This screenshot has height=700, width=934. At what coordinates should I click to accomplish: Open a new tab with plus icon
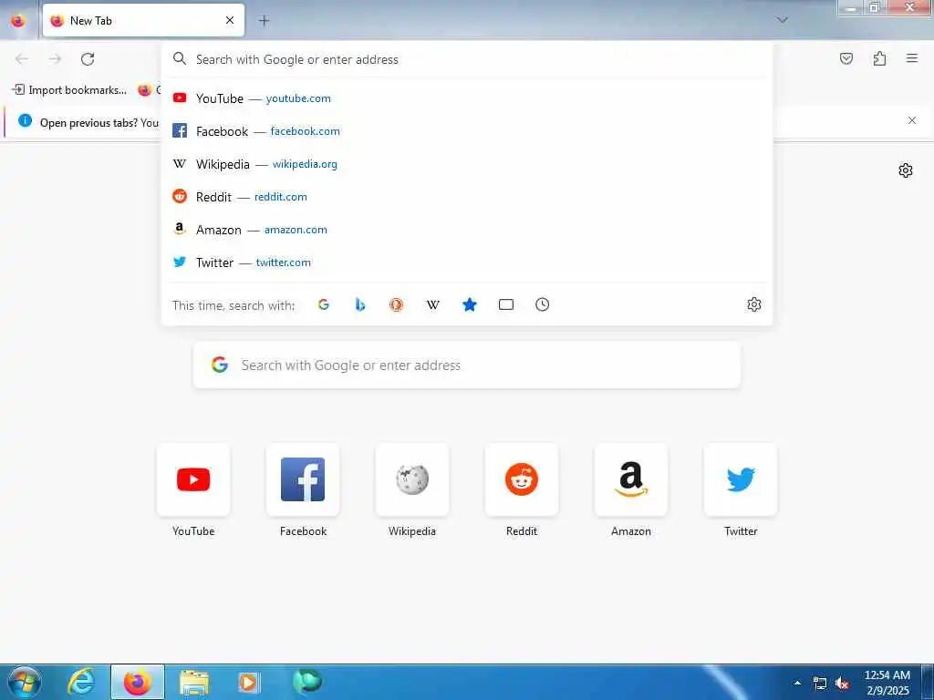[264, 20]
